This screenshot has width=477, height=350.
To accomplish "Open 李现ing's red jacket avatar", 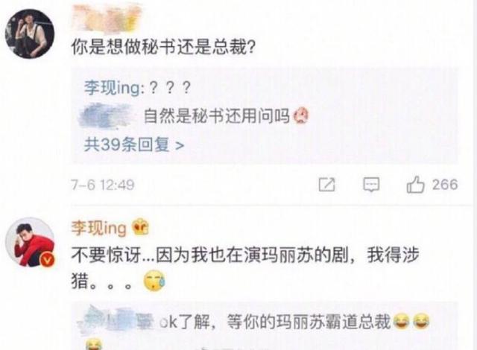I will coord(30,243).
